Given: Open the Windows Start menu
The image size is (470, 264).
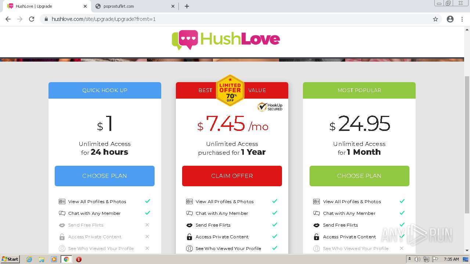Looking at the screenshot, I should pyautogui.click(x=10, y=259).
